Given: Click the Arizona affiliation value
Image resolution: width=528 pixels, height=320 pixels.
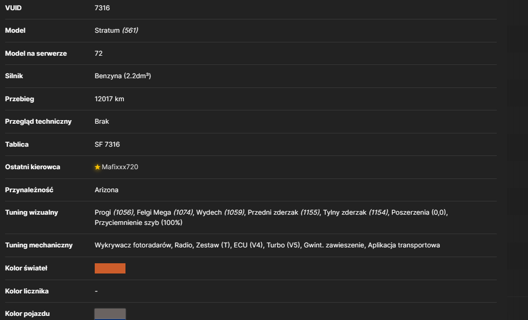Looking at the screenshot, I should (107, 190).
